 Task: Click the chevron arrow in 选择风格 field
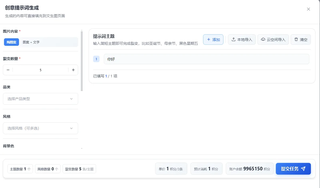71,128
